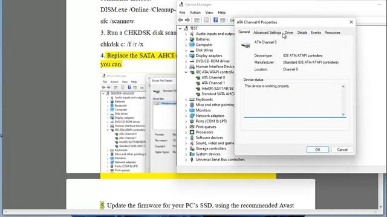Switch to the Advanced Settings tab
The width and height of the screenshot is (387, 217).
(267, 33)
